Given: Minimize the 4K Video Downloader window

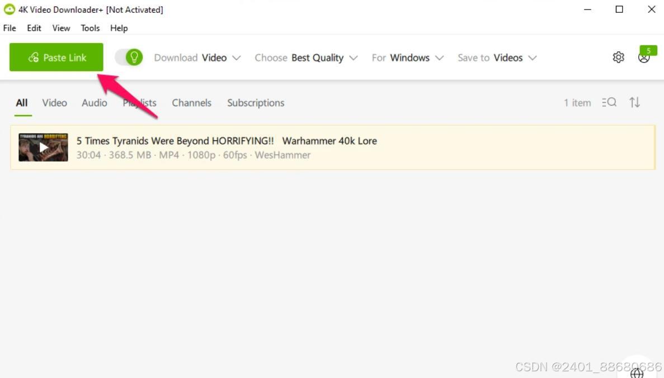Looking at the screenshot, I should tap(587, 10).
